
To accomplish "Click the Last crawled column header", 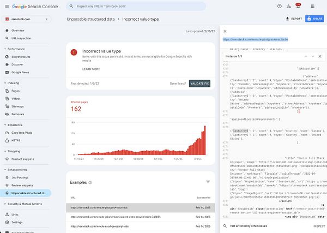I will (x=203, y=198).
